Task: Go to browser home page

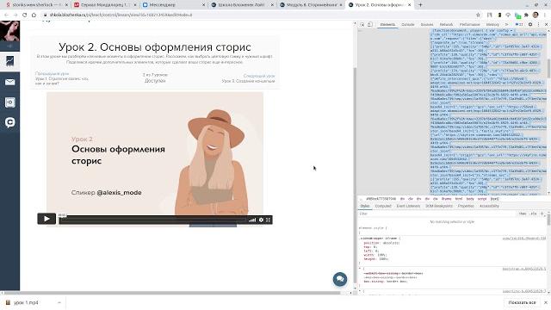Action: pyautogui.click(x=34, y=15)
